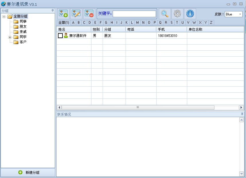Click the pin icon on 分组 panel
This screenshot has width=246, height=178.
tap(52, 11)
